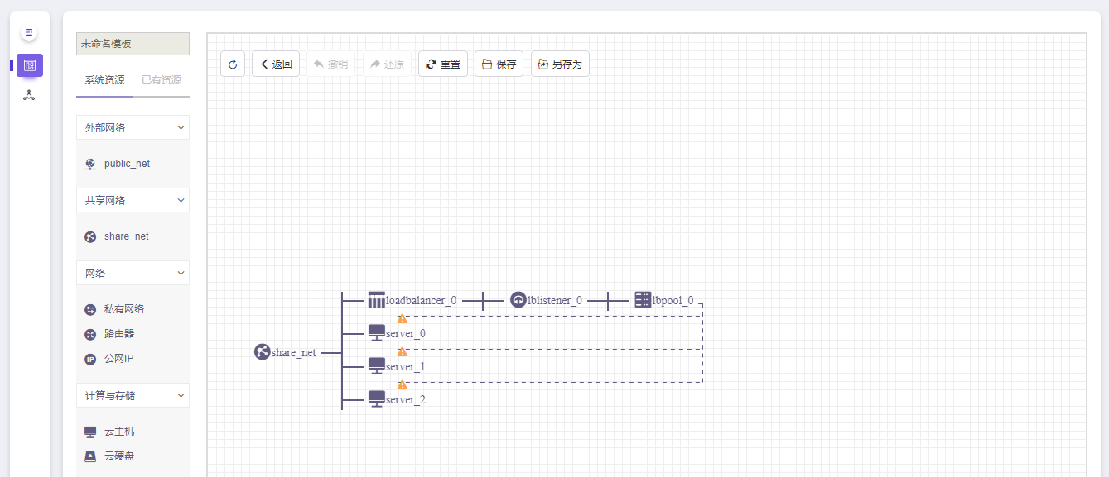The height and width of the screenshot is (477, 1109).
Task: Select the server_2 node icon
Action: pos(377,398)
